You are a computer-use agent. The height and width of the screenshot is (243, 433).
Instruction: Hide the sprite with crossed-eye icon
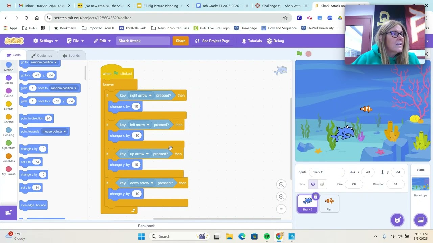[x=322, y=184]
